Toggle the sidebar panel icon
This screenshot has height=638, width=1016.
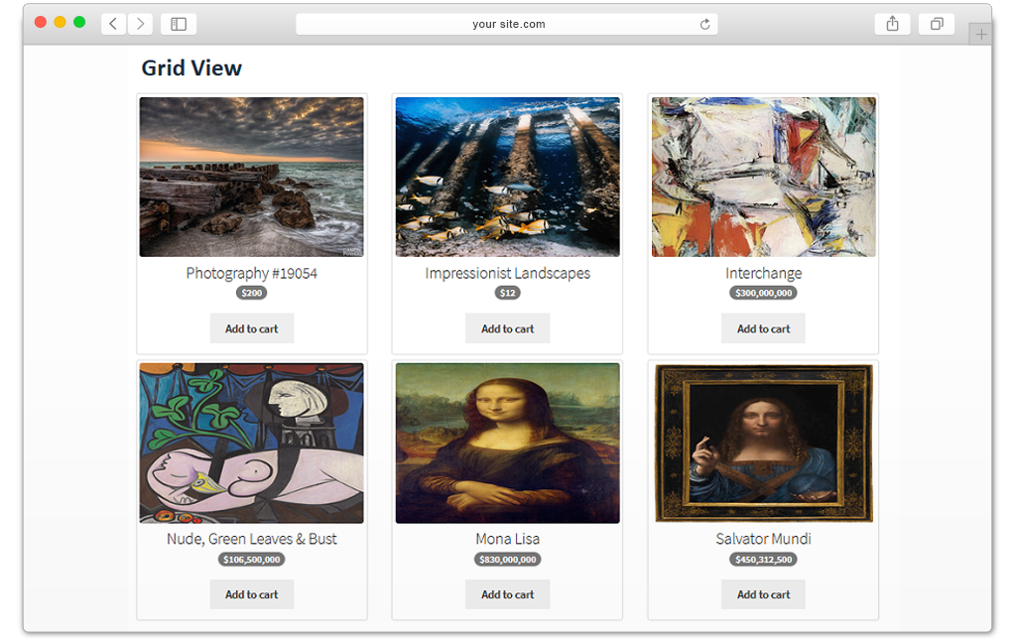pos(179,24)
